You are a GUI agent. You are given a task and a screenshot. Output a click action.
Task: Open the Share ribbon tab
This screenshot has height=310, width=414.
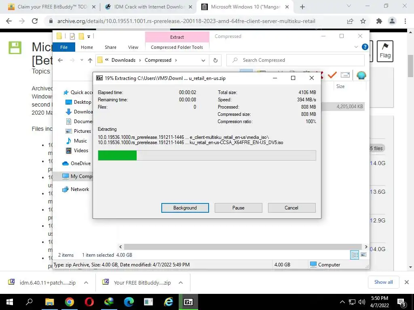coord(110,47)
